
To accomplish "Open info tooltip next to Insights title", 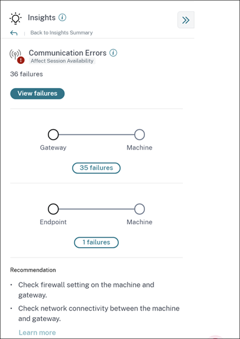I will (x=62, y=17).
